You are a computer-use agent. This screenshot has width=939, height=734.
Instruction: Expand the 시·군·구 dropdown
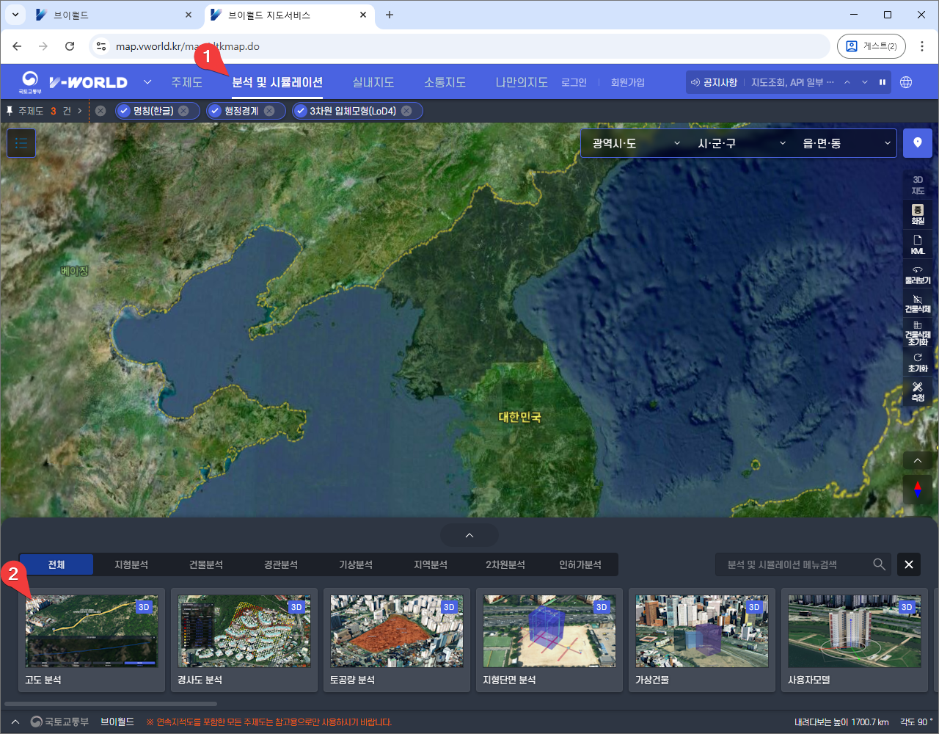(741, 143)
